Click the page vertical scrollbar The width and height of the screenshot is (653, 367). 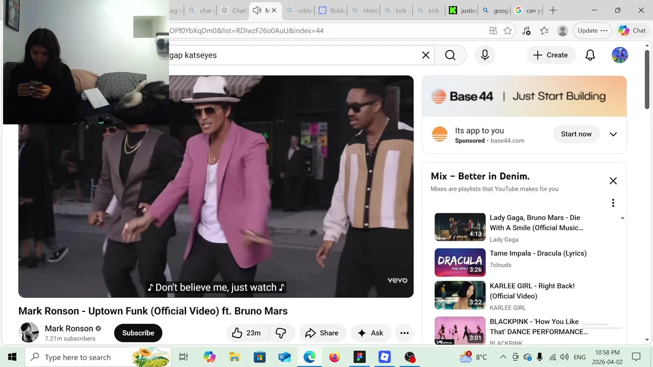pyautogui.click(x=647, y=79)
